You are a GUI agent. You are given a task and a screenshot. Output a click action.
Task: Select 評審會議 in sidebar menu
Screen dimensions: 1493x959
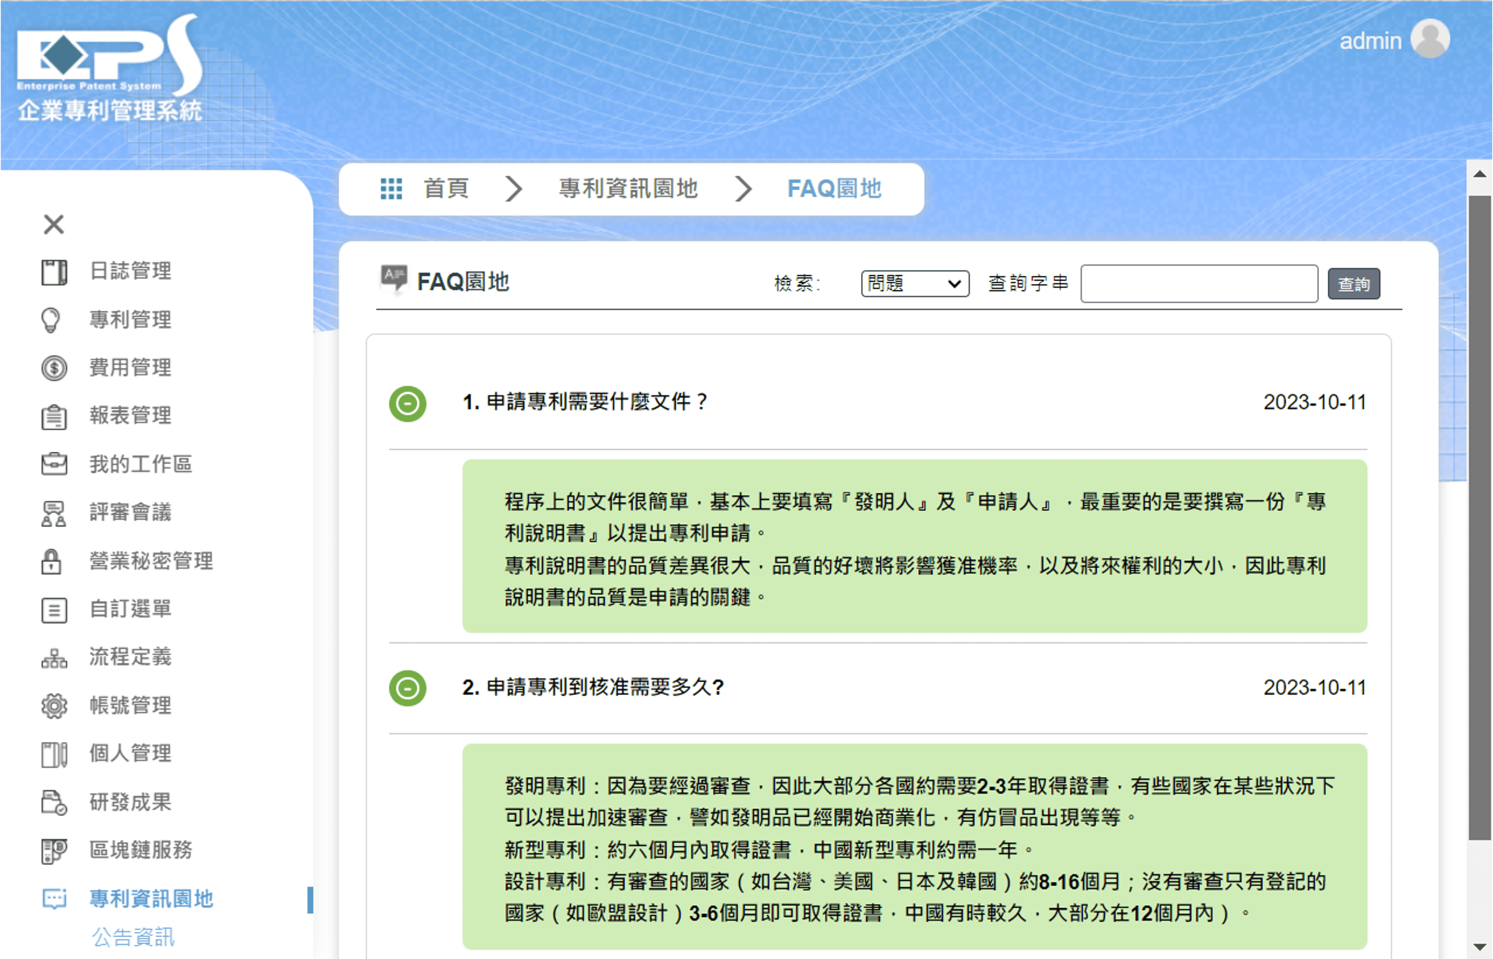(130, 512)
